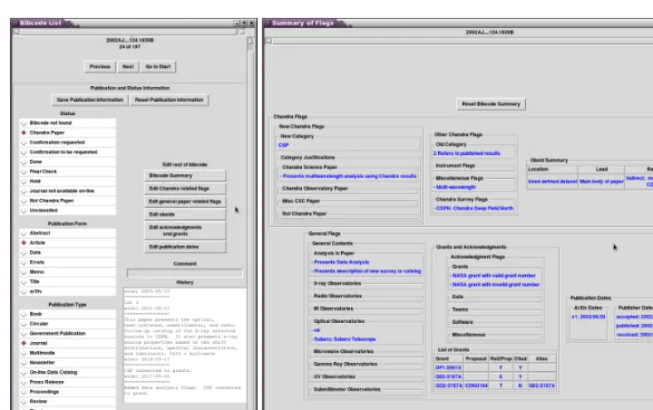Select Unclassified status
The height and width of the screenshot is (410, 653).
[67, 210]
